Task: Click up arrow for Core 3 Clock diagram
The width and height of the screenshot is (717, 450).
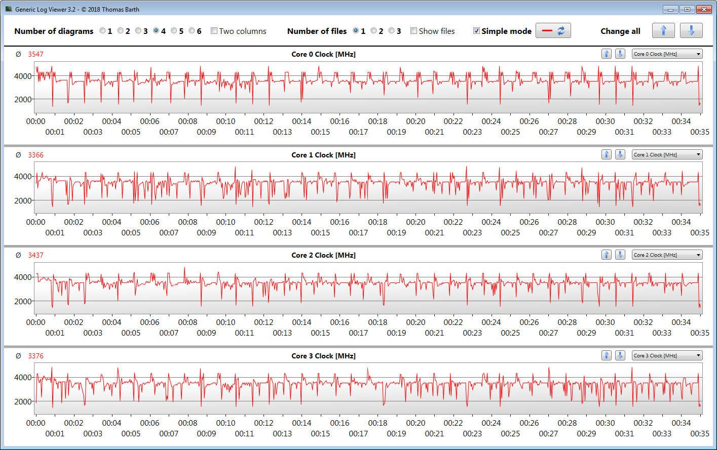Action: 606,355
